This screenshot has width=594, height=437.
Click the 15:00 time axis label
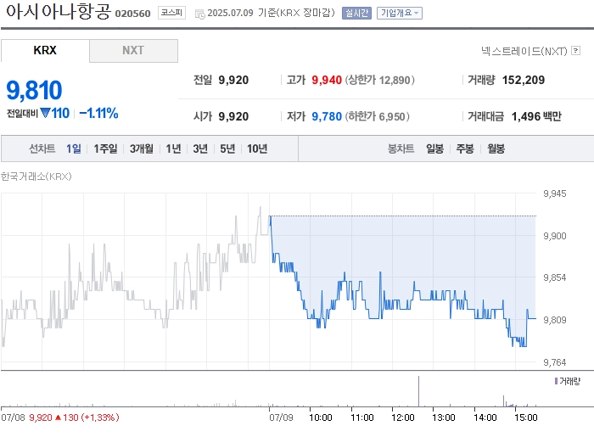[x=526, y=417]
